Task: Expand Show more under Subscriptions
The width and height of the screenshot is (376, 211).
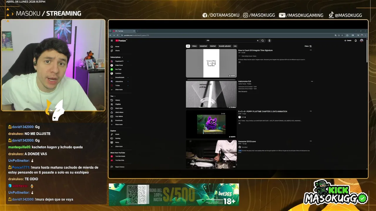Action: (119, 90)
